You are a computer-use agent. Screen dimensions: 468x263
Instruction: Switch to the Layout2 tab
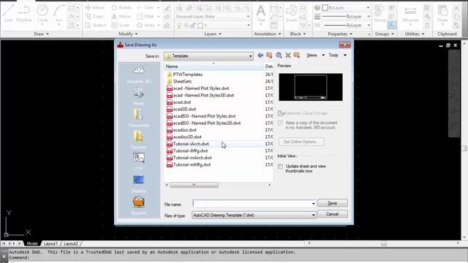(71, 243)
